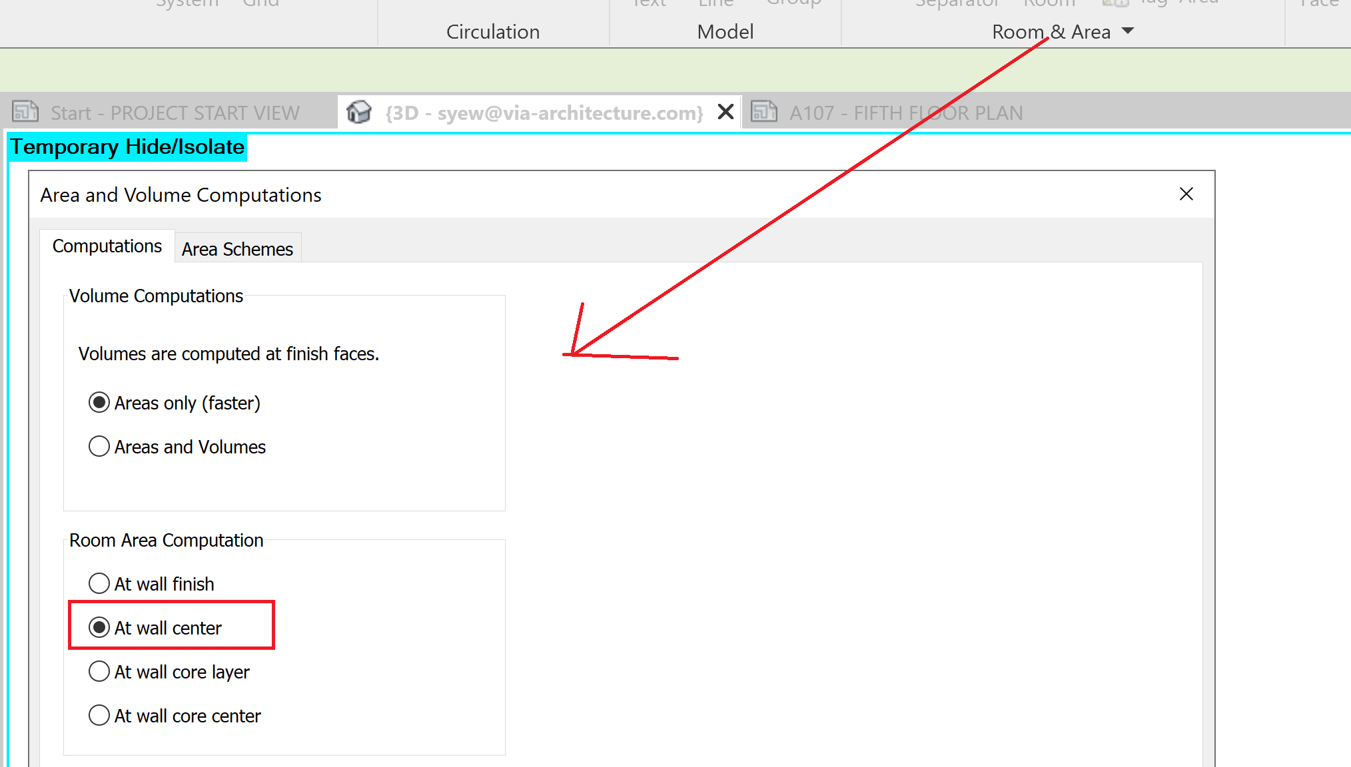Viewport: 1351px width, 767px height.
Task: Close the Area and Volume Computations dialog
Action: 1186,194
